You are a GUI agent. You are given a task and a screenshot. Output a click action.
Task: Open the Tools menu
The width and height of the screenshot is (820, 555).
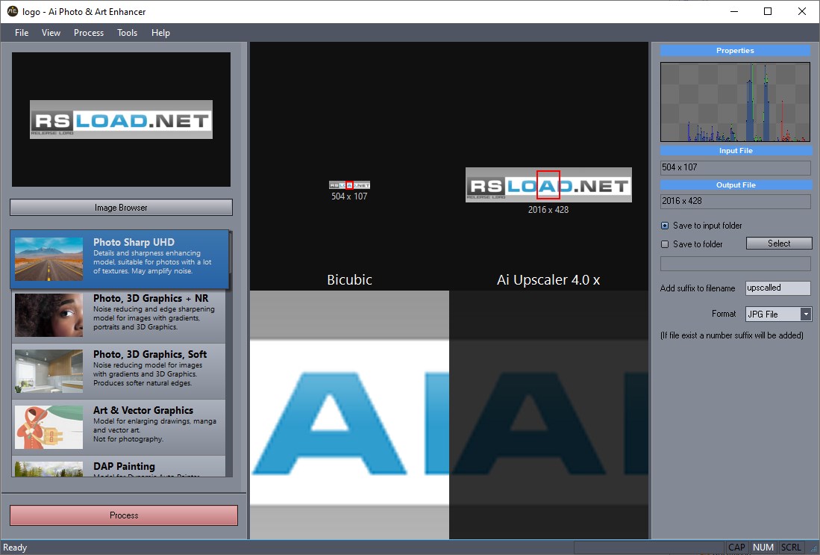(x=127, y=32)
